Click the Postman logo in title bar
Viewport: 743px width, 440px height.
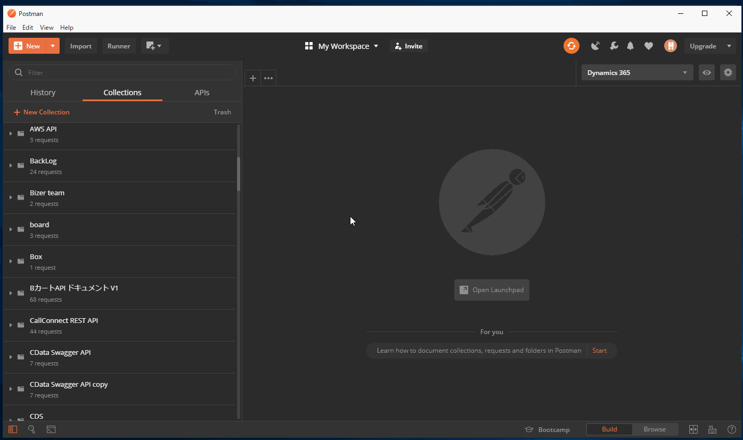(11, 13)
